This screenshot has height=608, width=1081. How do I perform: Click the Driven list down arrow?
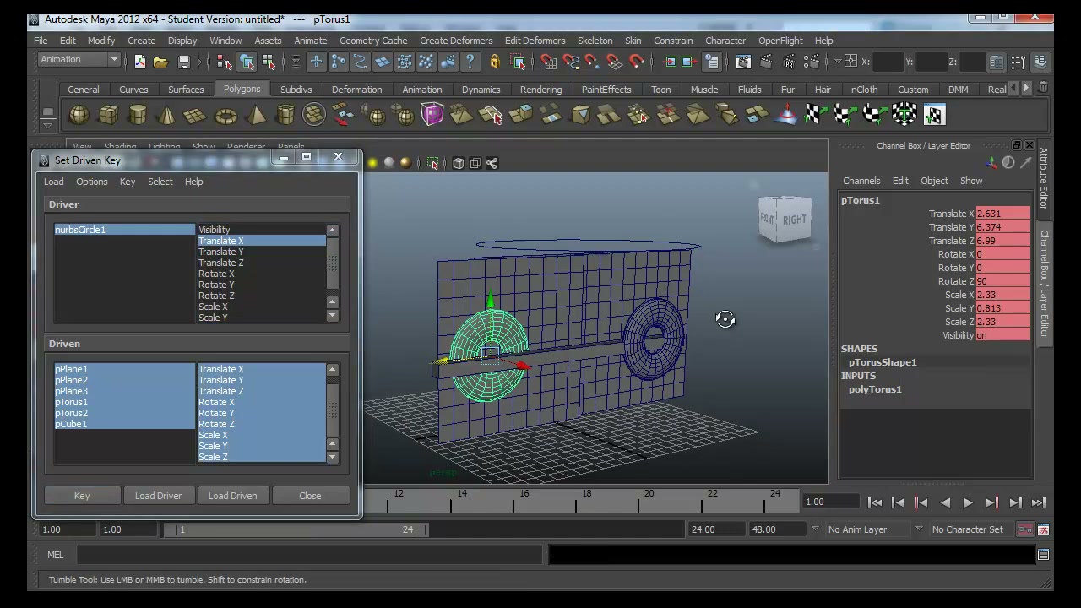point(332,457)
